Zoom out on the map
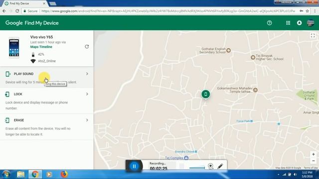Screen dimensions: 319x179 (314, 161)
